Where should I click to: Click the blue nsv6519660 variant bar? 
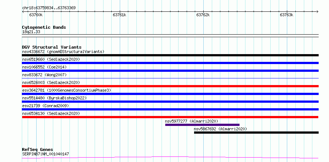[170, 63]
